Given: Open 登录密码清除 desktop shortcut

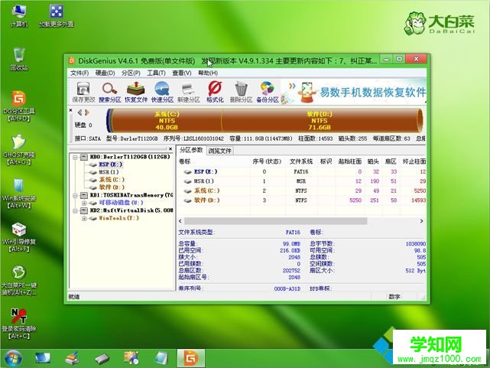Looking at the screenshot, I should tap(19, 324).
